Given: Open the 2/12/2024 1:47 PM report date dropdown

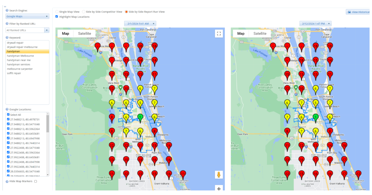Looking at the screenshot, I should point(315,24).
